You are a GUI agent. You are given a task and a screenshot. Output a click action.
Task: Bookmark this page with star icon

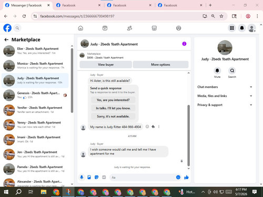click(x=221, y=16)
